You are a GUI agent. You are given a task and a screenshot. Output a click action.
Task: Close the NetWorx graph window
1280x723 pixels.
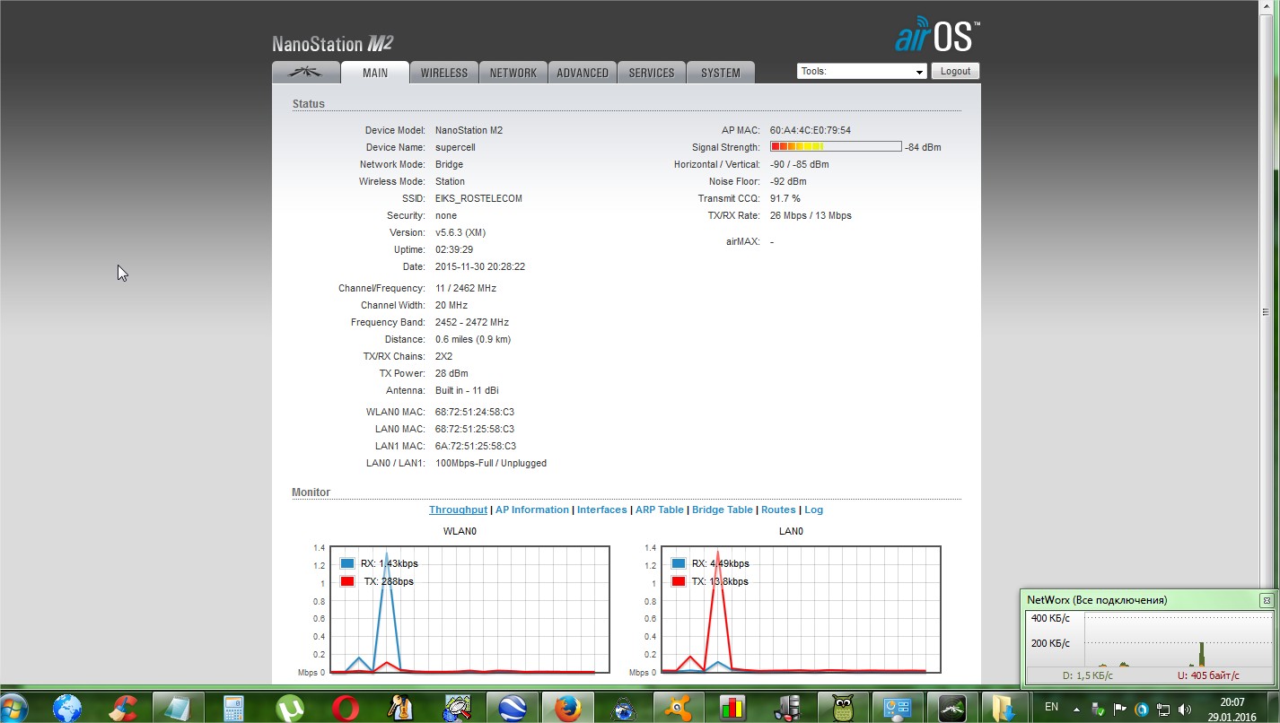coord(1267,600)
